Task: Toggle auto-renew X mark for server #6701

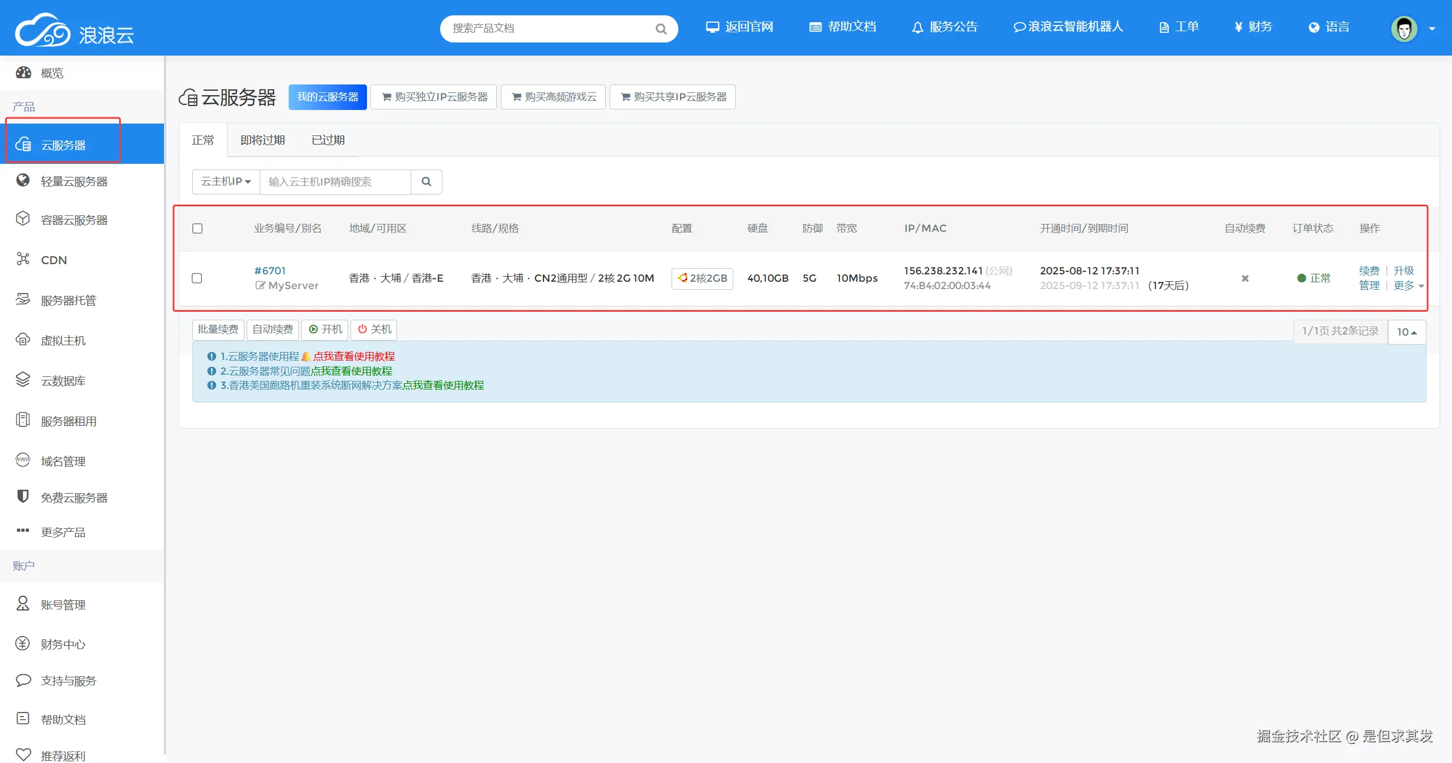Action: (x=1245, y=278)
